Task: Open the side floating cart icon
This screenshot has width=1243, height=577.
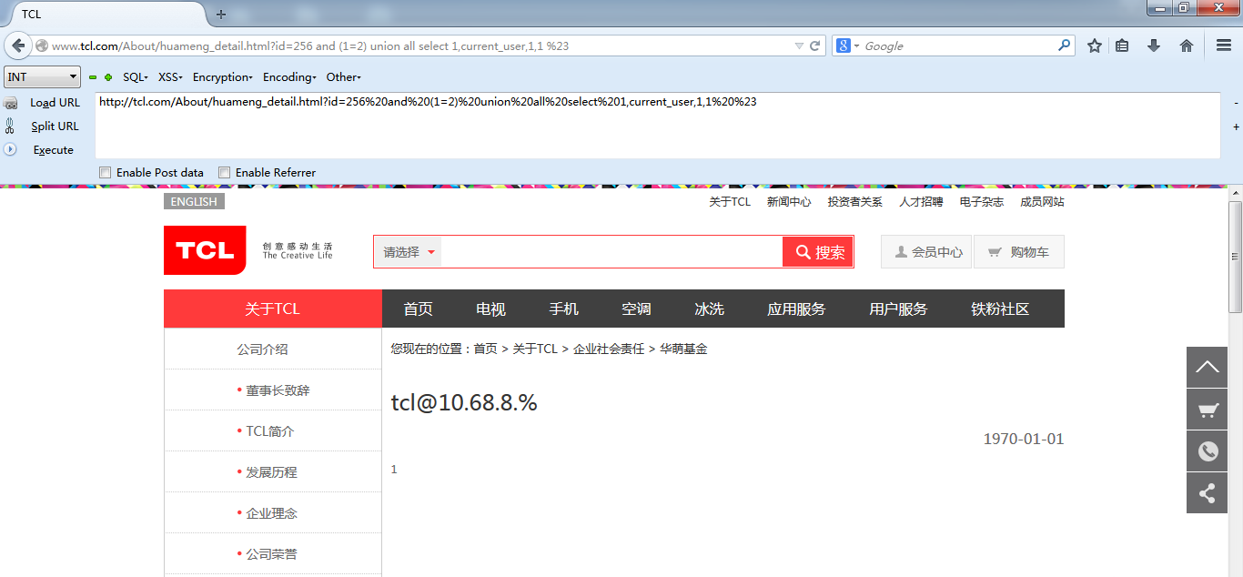Action: tap(1208, 410)
